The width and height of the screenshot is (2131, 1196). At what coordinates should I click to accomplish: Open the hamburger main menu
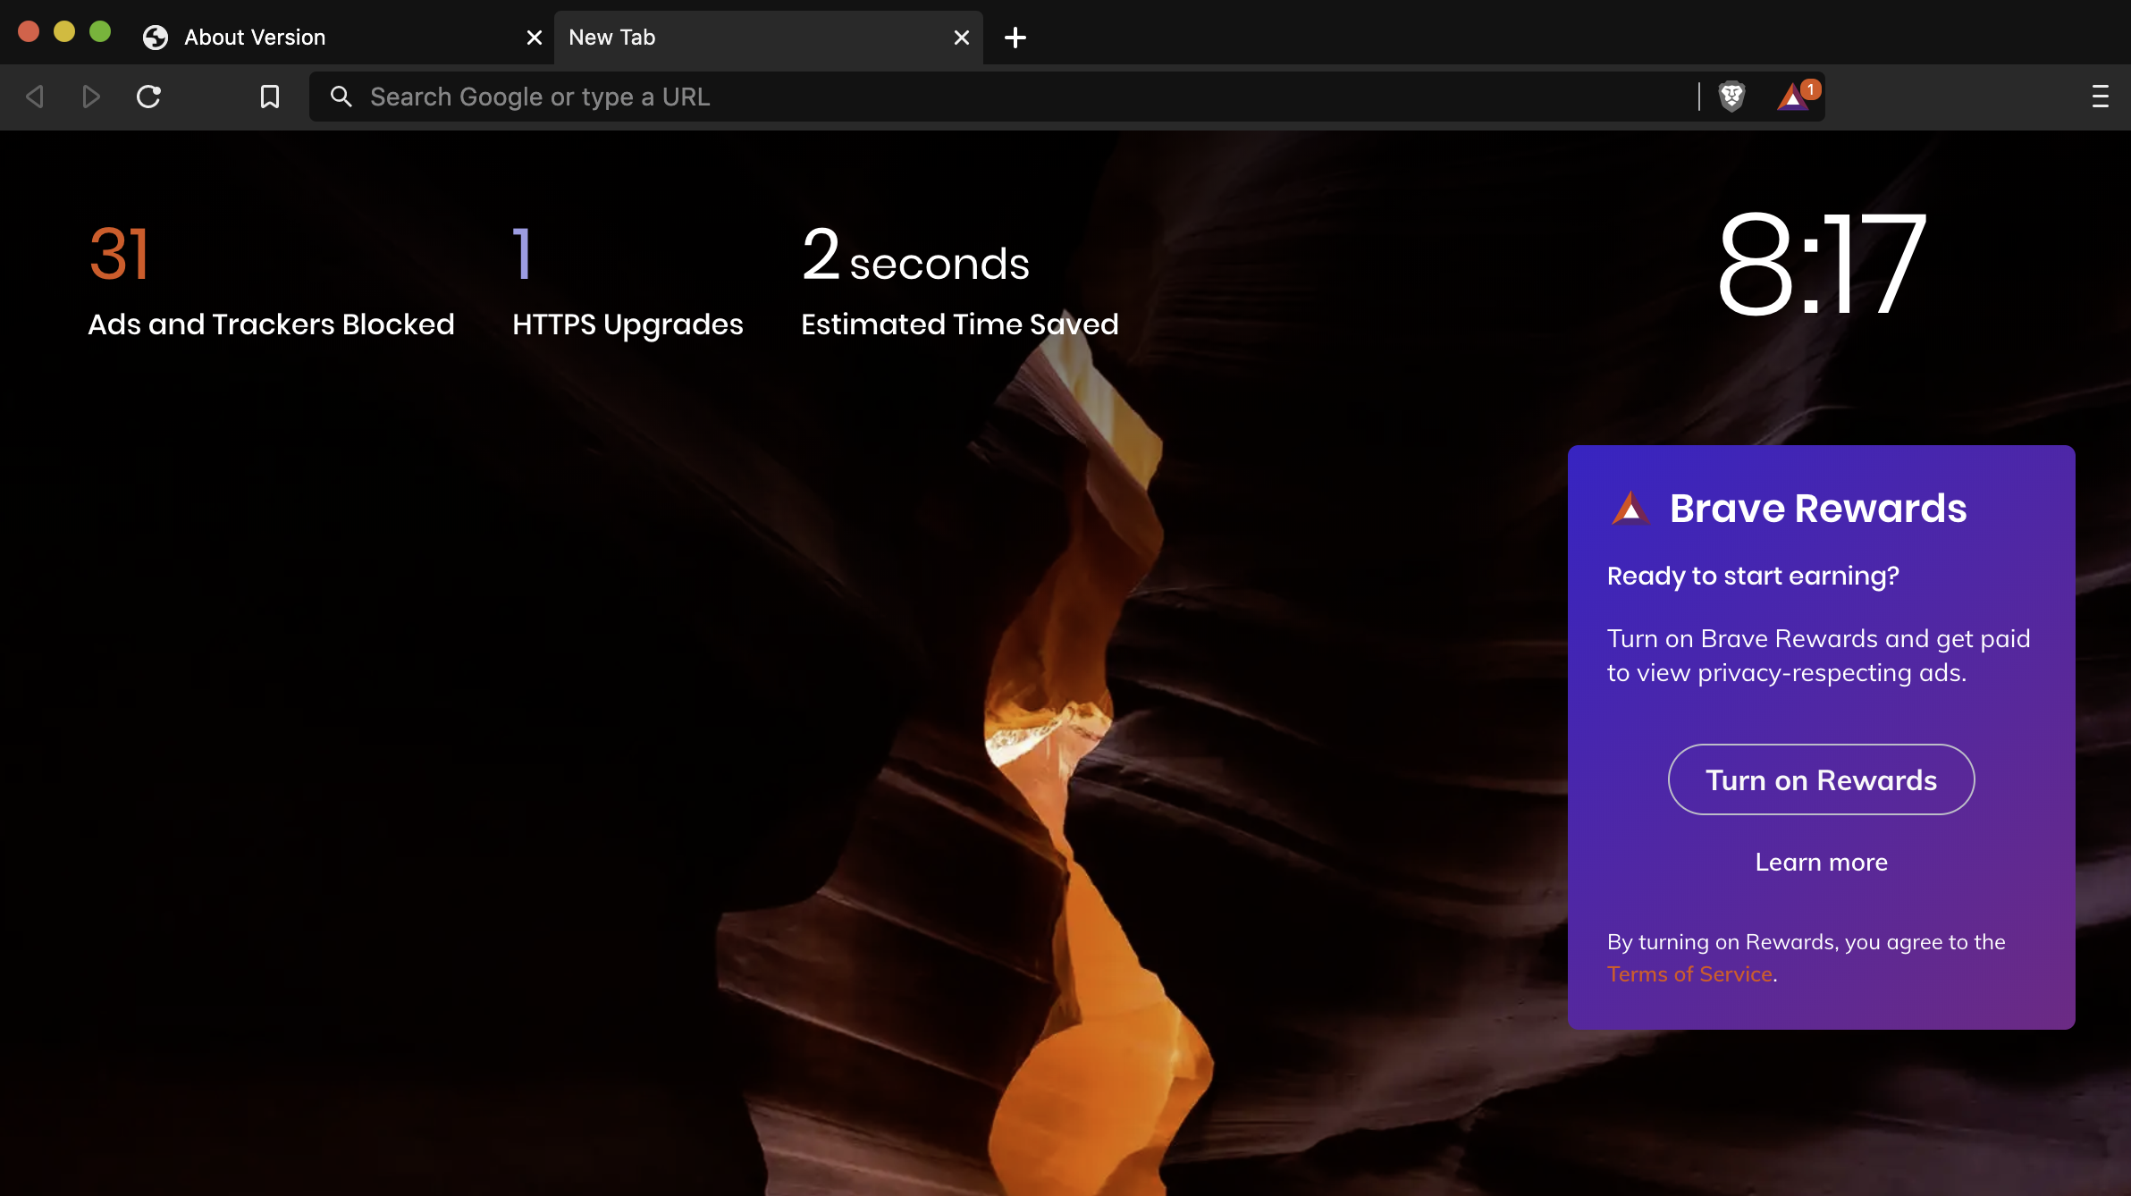pyautogui.click(x=2100, y=97)
